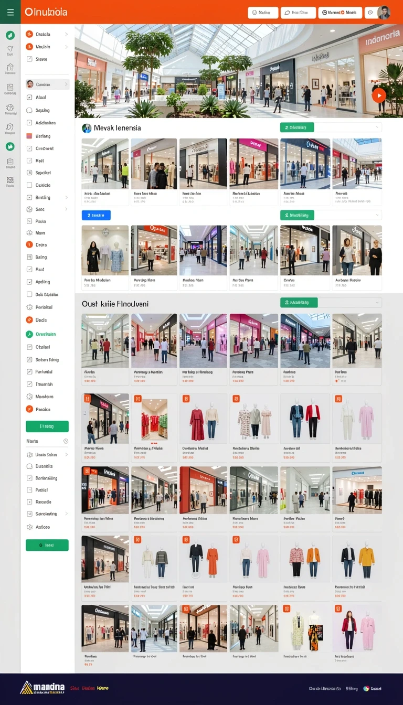403x705 pixels.
Task: Open the hamburger menu in the header
Action: pos(10,12)
